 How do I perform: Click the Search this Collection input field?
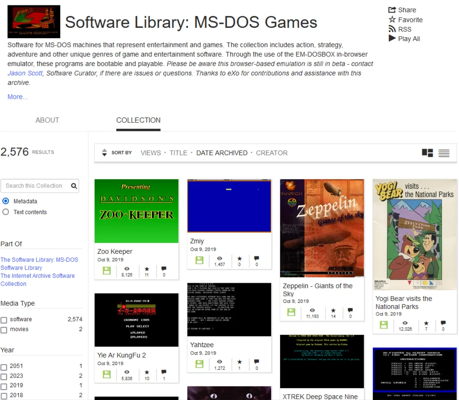(36, 185)
